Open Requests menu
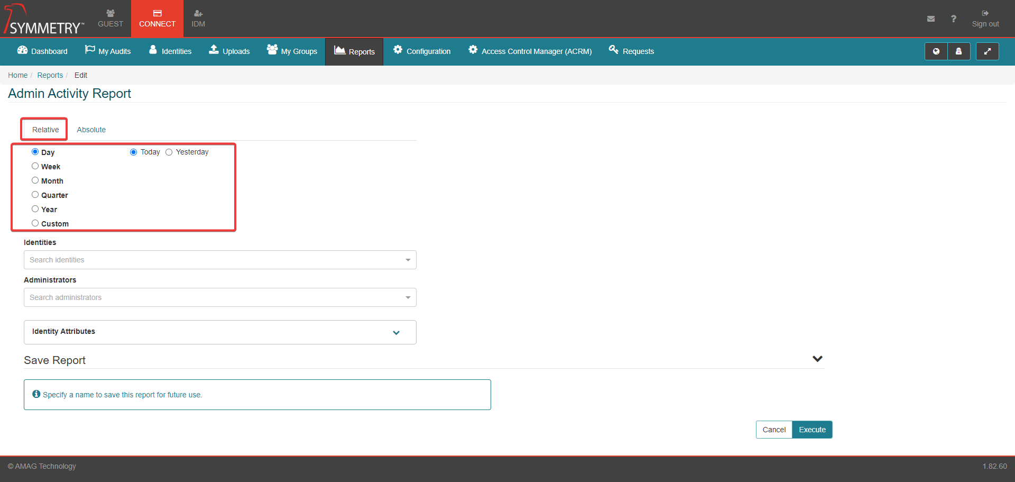Screen dimensions: 1015x482 (631, 51)
